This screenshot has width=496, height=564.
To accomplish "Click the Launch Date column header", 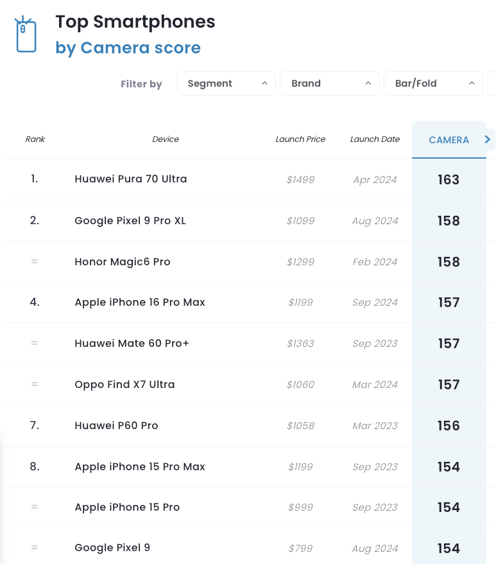I will pos(375,139).
